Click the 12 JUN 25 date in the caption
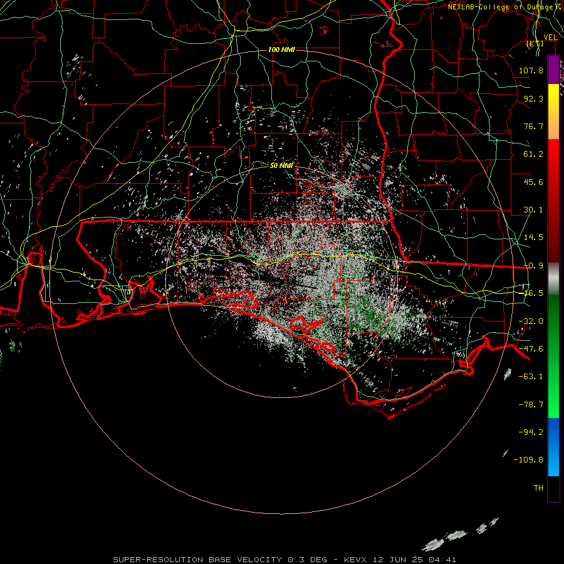564x564 pixels. pyautogui.click(x=399, y=560)
